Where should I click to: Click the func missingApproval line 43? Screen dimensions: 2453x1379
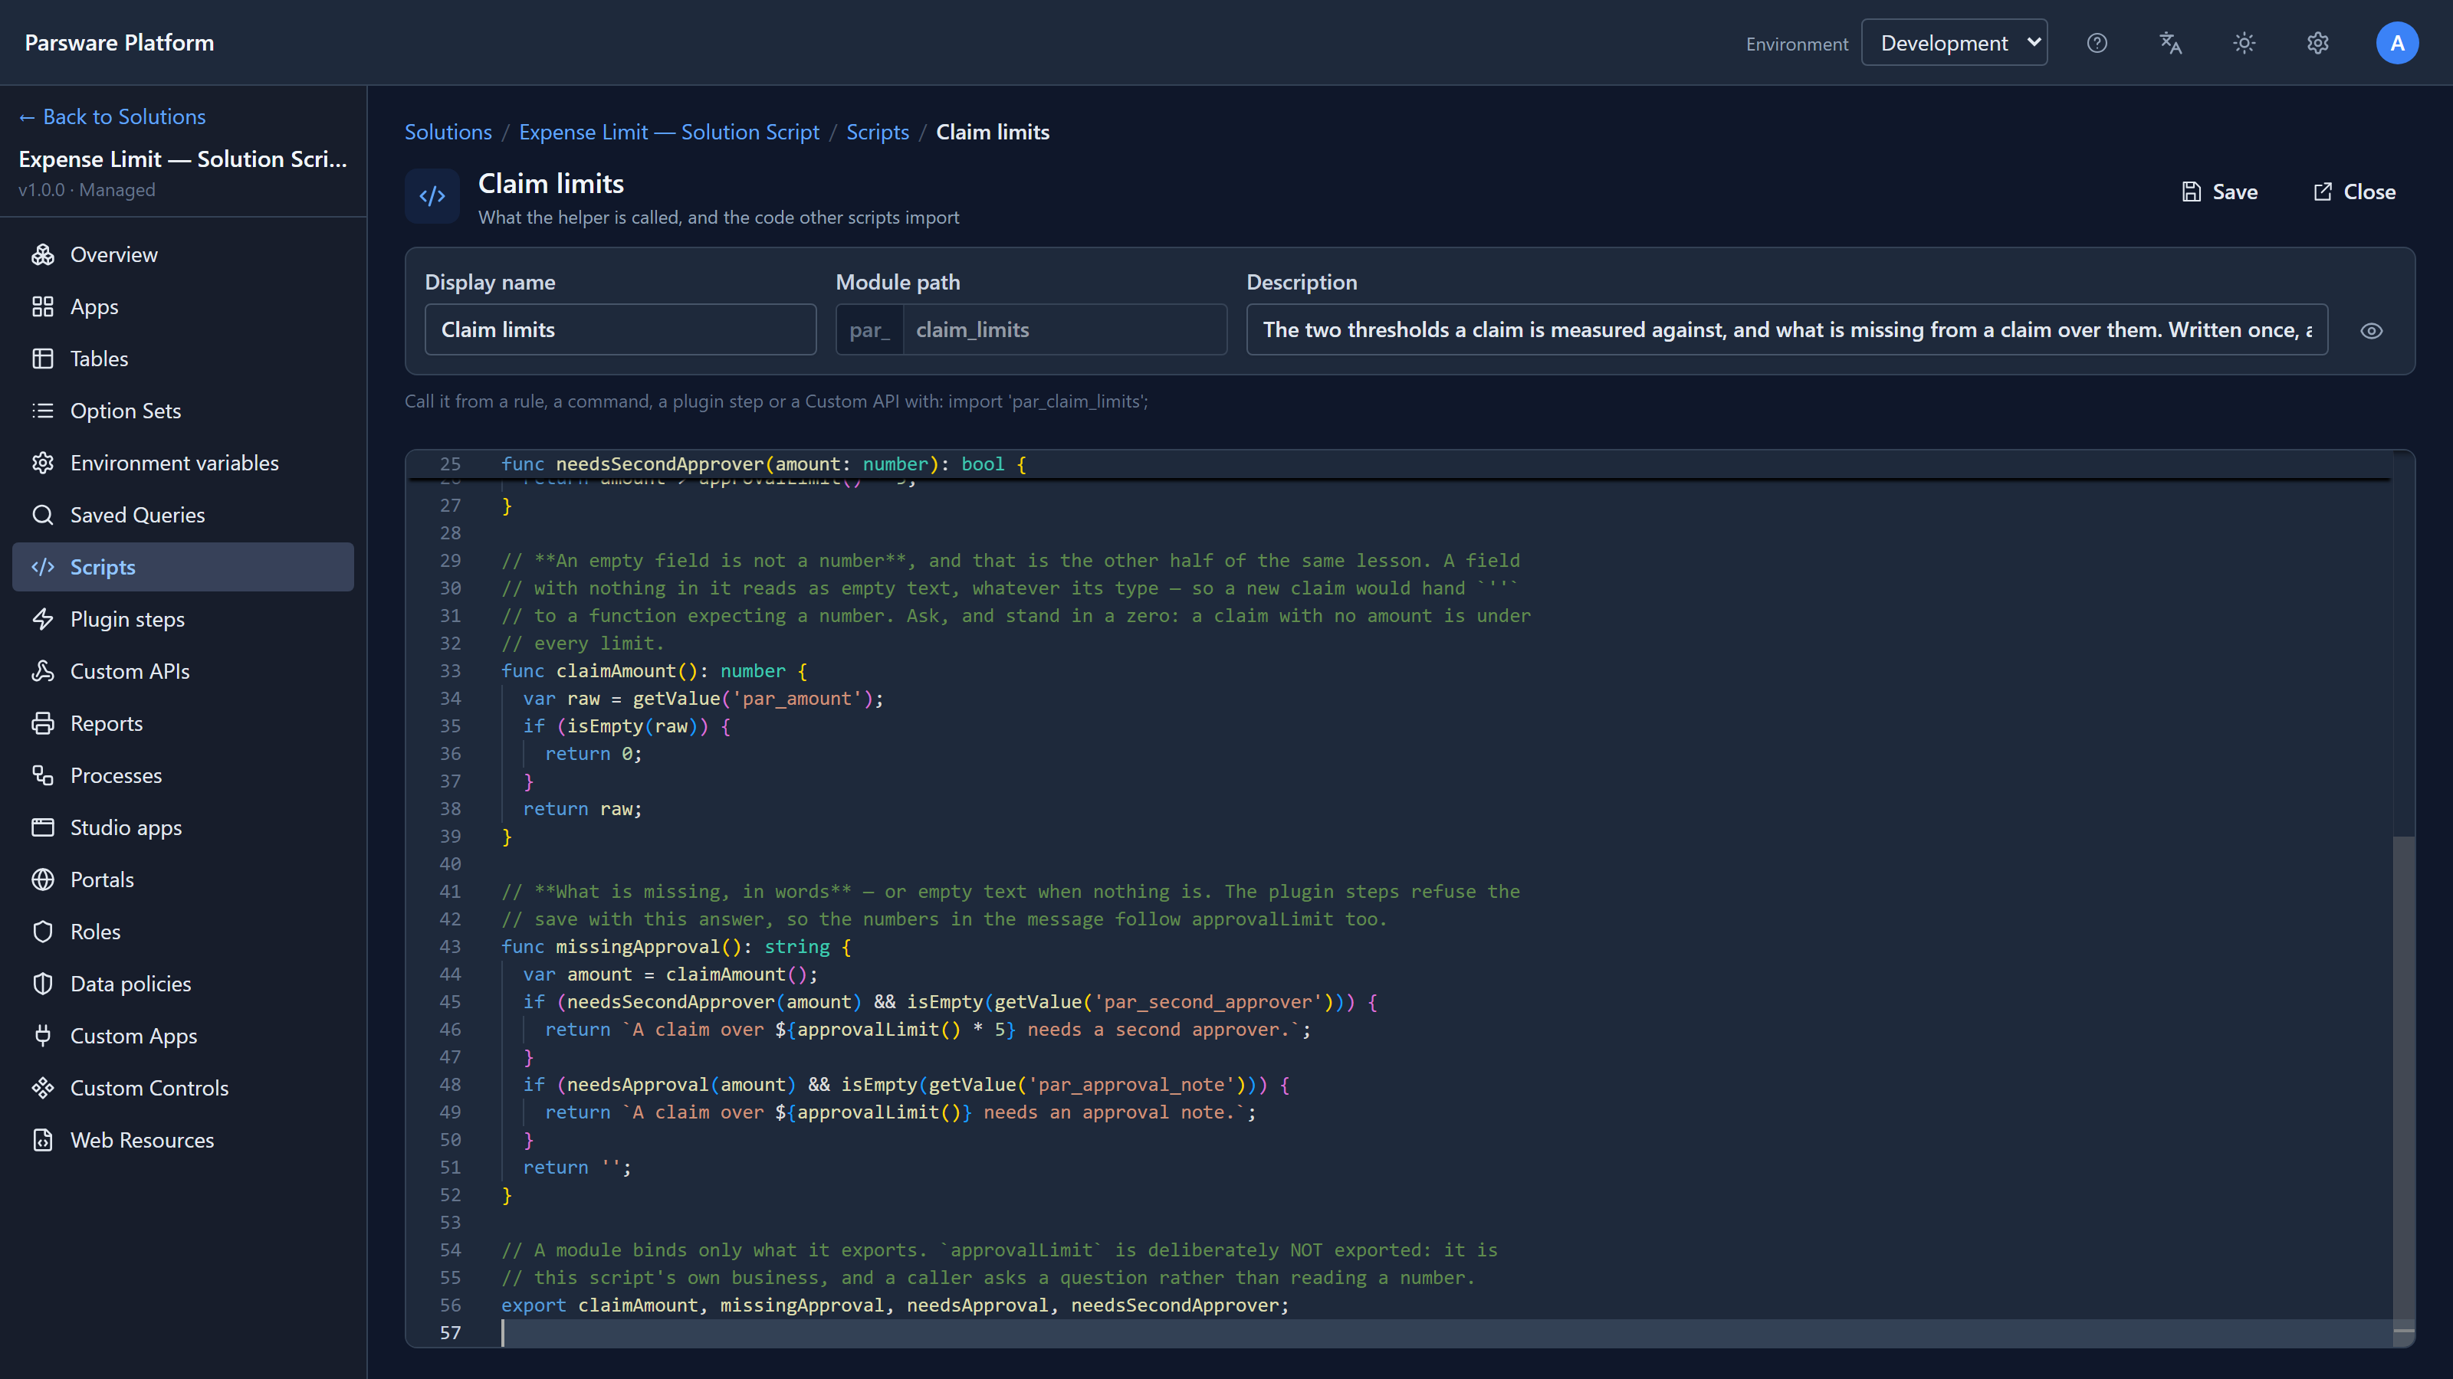pyautogui.click(x=676, y=947)
